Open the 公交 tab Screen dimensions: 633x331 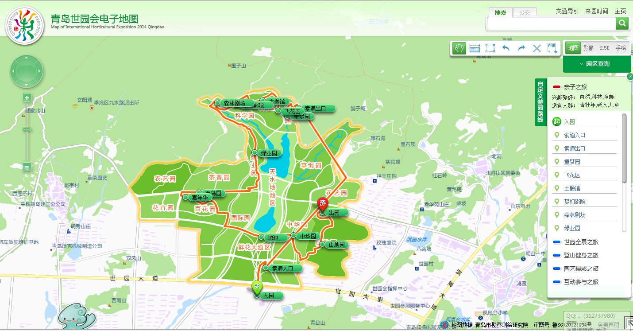click(525, 12)
